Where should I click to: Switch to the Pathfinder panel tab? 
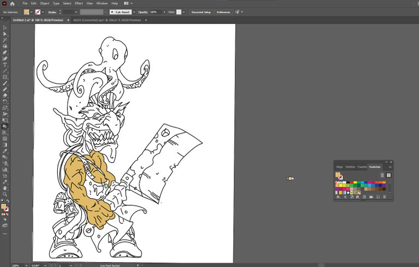coord(350,167)
